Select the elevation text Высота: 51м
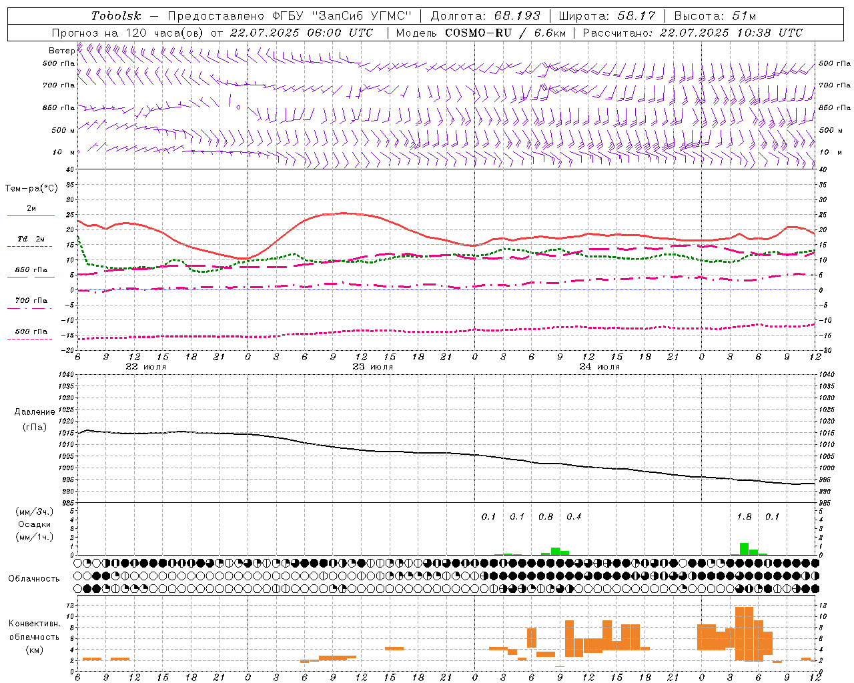The image size is (854, 683). point(715,16)
